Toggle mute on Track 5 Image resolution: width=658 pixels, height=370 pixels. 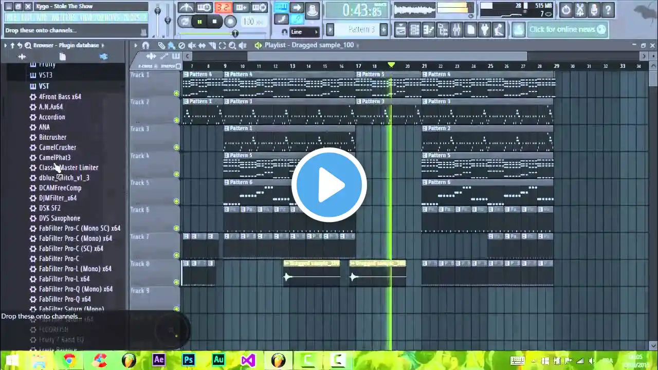coord(176,201)
